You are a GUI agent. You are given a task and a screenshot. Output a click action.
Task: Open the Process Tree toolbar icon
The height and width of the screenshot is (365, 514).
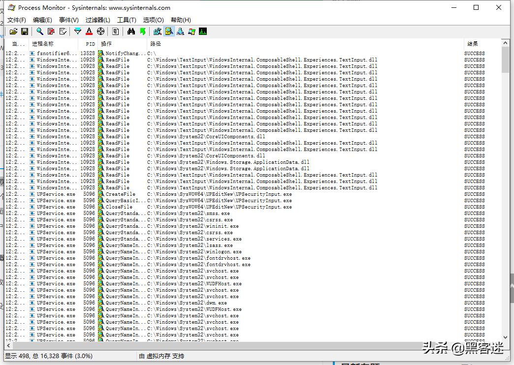pyautogui.click(x=115, y=31)
